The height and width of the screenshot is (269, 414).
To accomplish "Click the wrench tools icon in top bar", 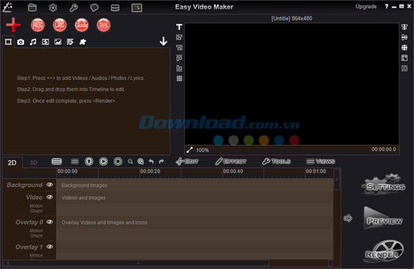I will (x=74, y=8).
